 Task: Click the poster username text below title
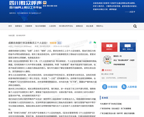tap(20, 46)
